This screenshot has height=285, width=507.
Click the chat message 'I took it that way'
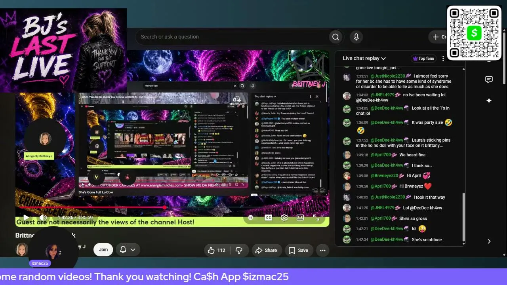(429, 197)
